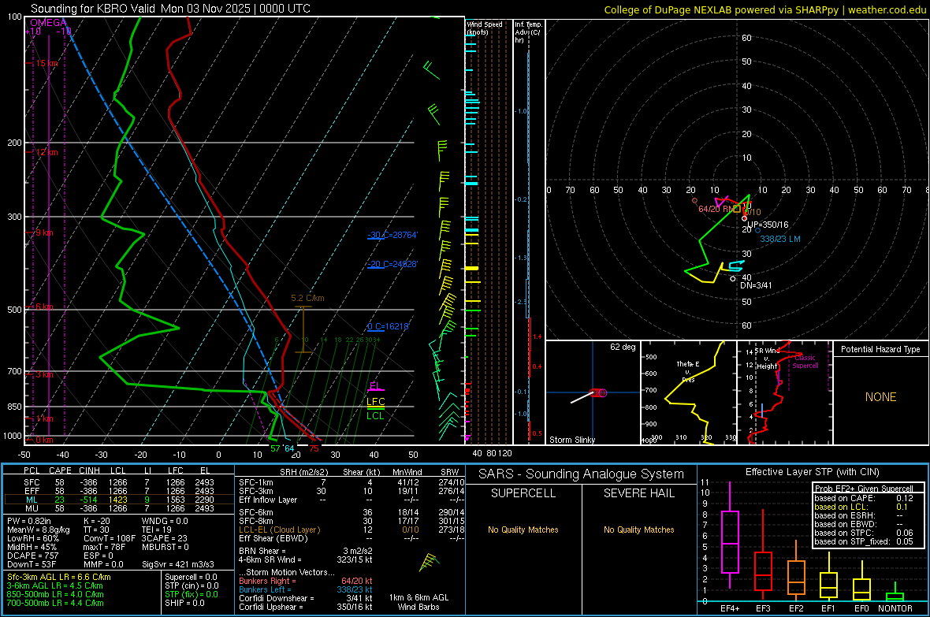Click the Bunkers Left = 338/23 kt line
The width and height of the screenshot is (930, 617).
point(306,589)
